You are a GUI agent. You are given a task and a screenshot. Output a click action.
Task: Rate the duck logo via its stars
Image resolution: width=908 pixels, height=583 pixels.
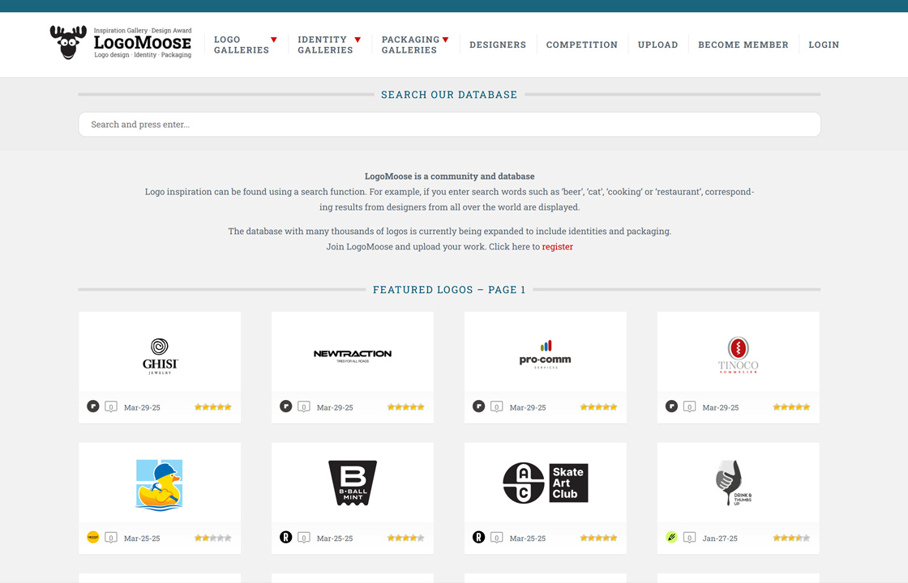pyautogui.click(x=213, y=538)
